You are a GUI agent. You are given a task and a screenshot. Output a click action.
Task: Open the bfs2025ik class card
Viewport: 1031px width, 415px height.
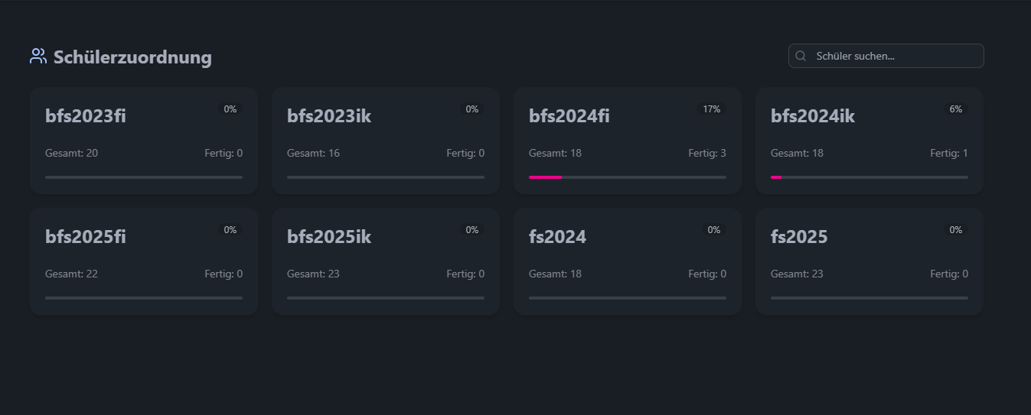(x=386, y=261)
